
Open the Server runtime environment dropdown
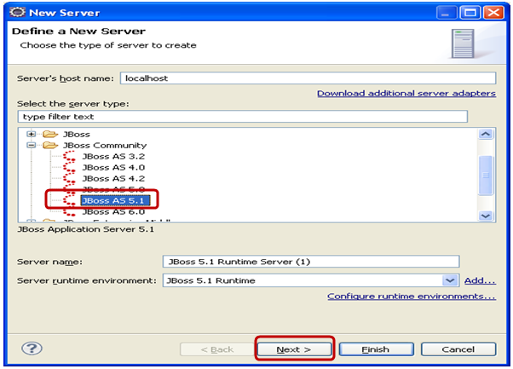[x=450, y=280]
